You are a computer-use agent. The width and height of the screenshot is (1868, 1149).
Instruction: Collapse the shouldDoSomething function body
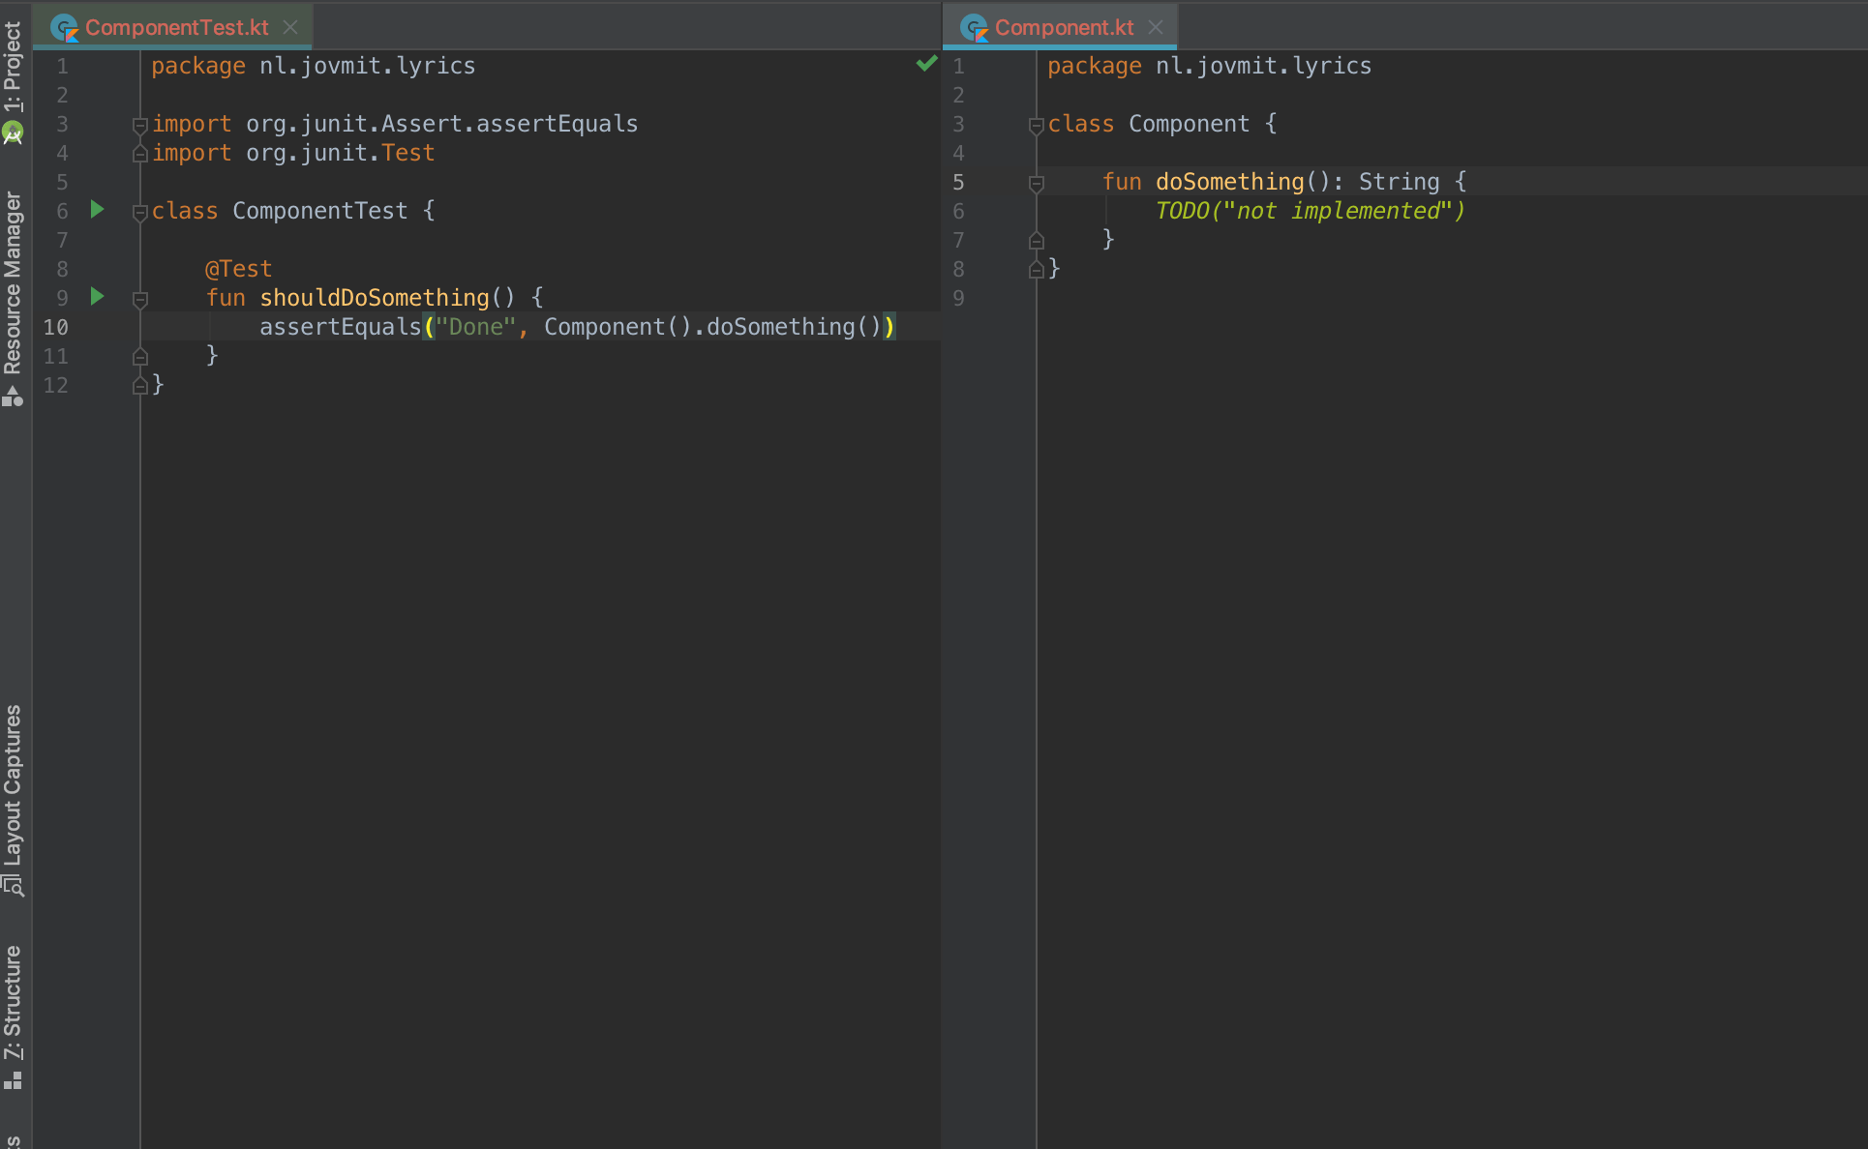(x=139, y=297)
